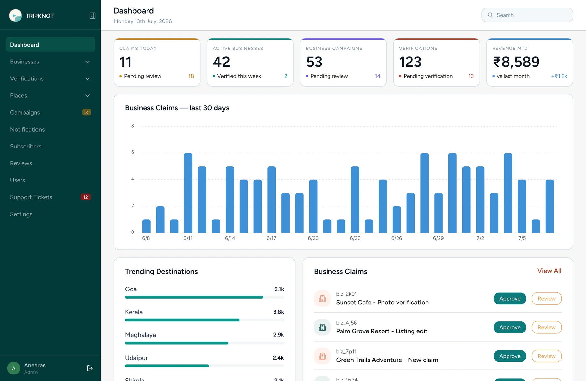Click the building icon for biz_2k91
Image resolution: width=586 pixels, height=381 pixels.
coord(322,298)
